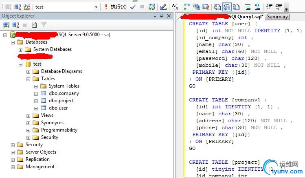The height and width of the screenshot is (178, 305).
Task: Expand the System Databases folder
Action: point(21,50)
